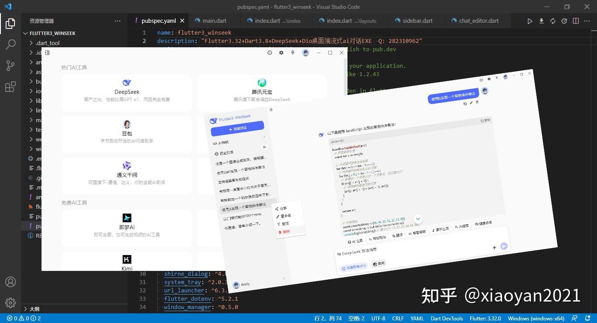Click the Run button in the editor toolbar
The height and width of the screenshot is (323, 597).
(530, 21)
